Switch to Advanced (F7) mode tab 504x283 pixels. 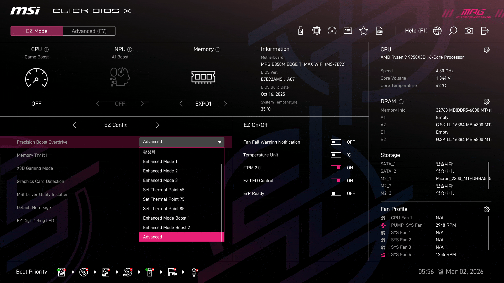pyautogui.click(x=89, y=31)
